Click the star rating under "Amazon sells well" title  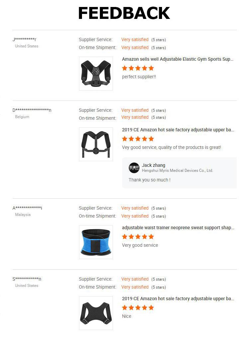point(138,68)
